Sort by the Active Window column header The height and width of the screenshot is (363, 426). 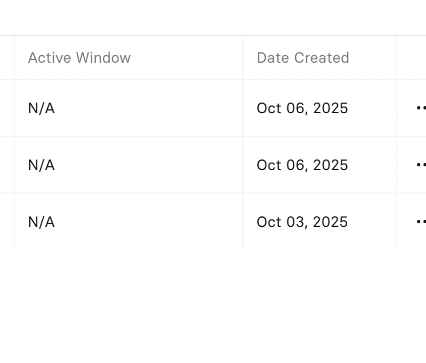(79, 57)
